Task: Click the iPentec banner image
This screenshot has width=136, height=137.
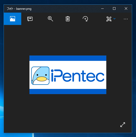Action: point(68,75)
